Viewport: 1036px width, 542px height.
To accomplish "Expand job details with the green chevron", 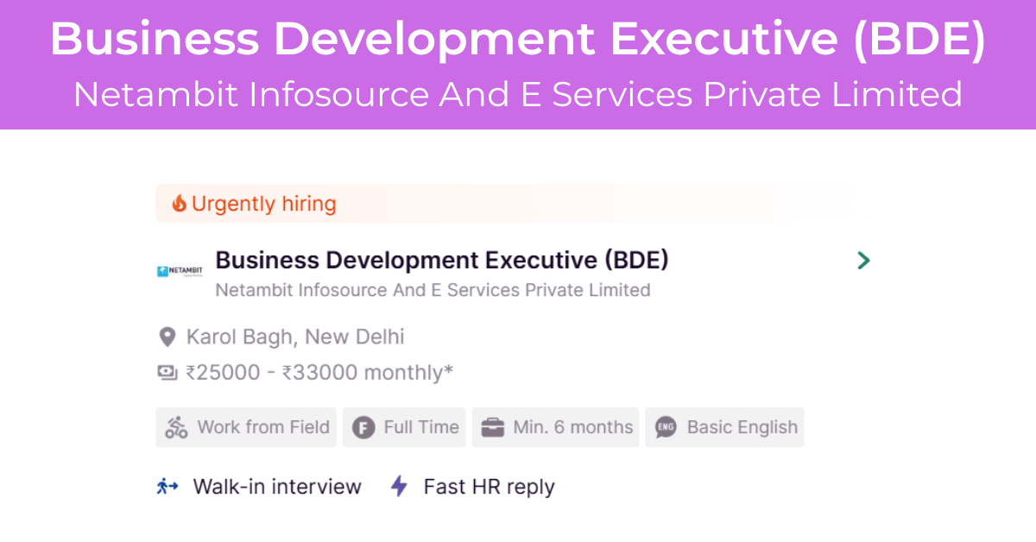I will pos(863,260).
